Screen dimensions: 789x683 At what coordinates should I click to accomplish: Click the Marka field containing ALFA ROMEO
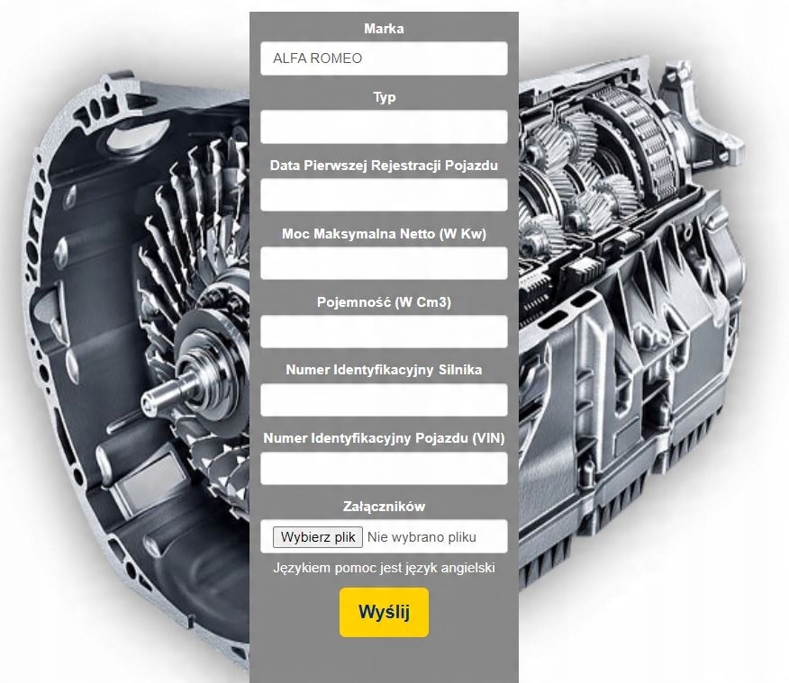(x=384, y=58)
